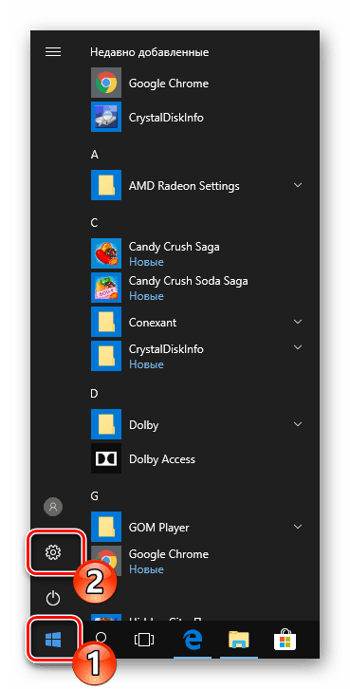Launch Candy Crush Soda Saga
Image resolution: width=350 pixels, height=689 pixels.
click(x=196, y=288)
